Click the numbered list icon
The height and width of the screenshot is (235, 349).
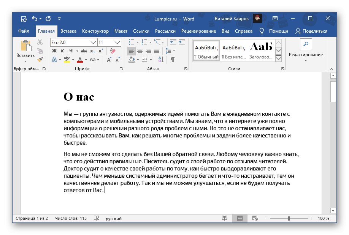coord(144,42)
